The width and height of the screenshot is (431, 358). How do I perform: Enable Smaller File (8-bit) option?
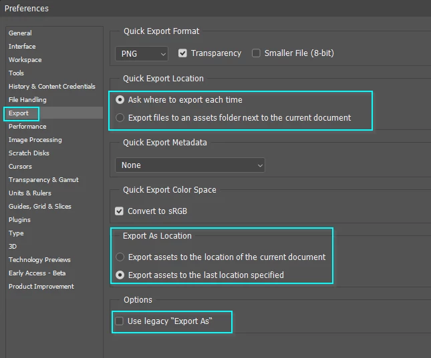point(256,53)
